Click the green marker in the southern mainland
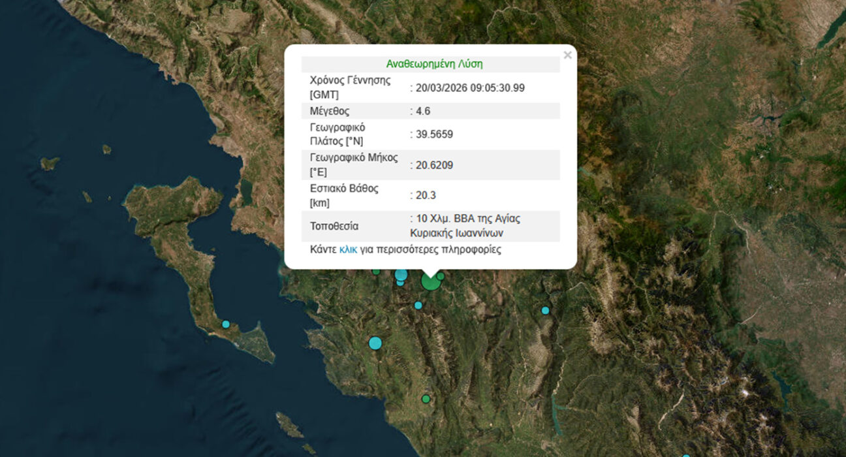Image resolution: width=846 pixels, height=457 pixels. point(426,398)
